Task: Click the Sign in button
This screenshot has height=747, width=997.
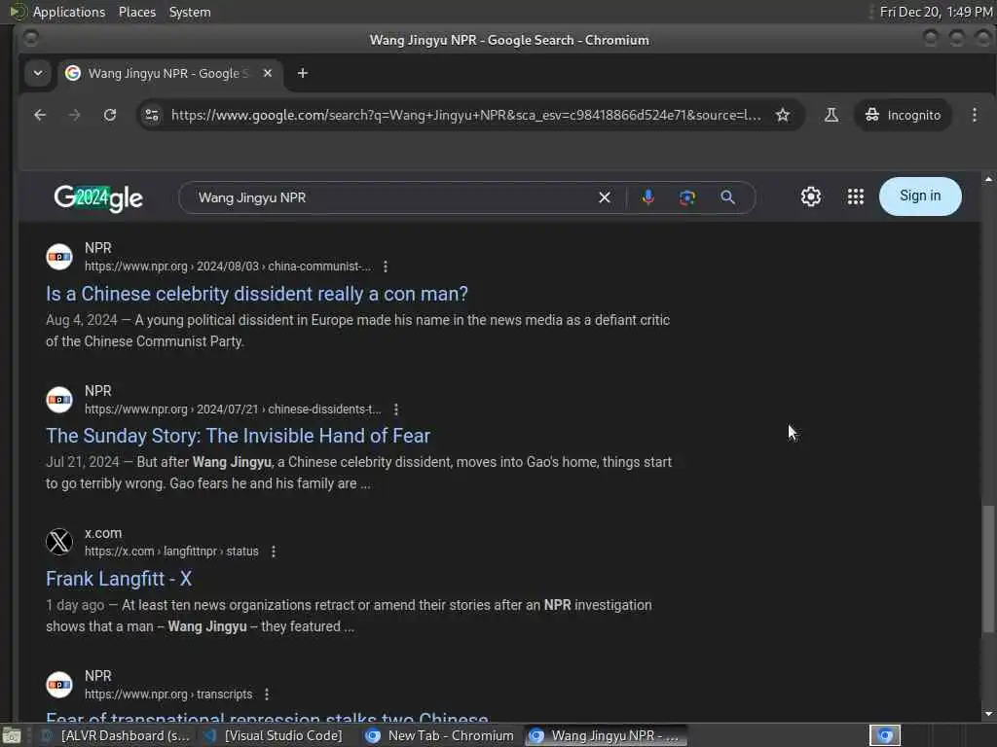Action: [x=920, y=196]
